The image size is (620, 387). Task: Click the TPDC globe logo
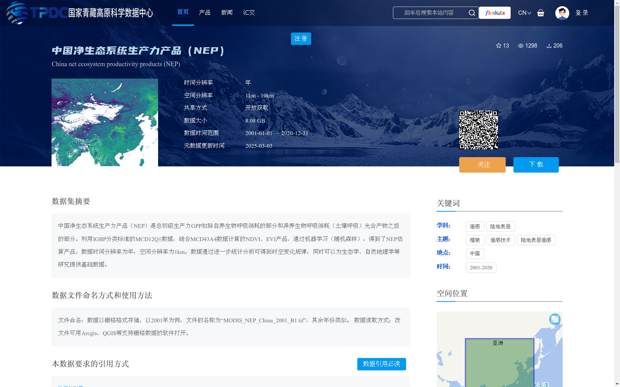click(x=17, y=13)
